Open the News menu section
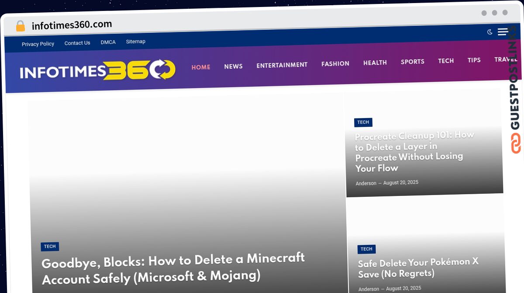Image resolution: width=524 pixels, height=293 pixels. pos(233,66)
